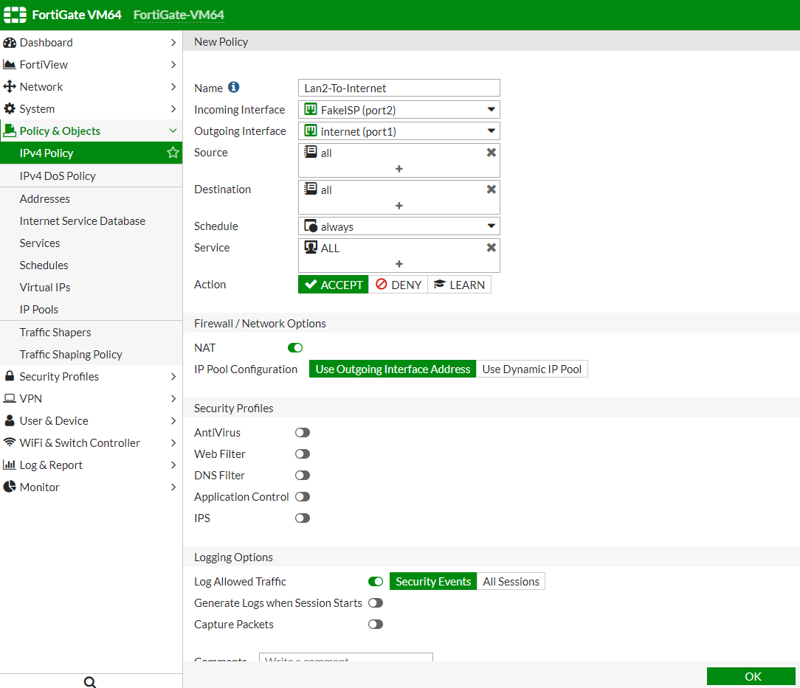
Task: Click the Network arrows icon
Action: tap(9, 86)
